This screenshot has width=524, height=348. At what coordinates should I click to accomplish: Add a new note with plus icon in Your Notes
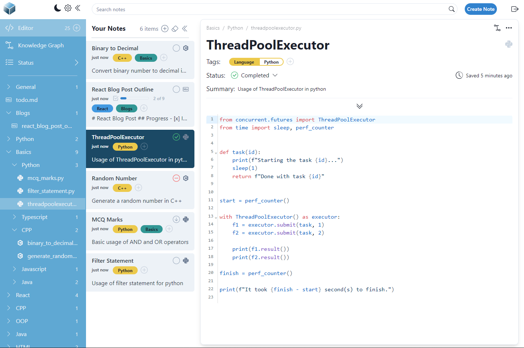tap(165, 29)
